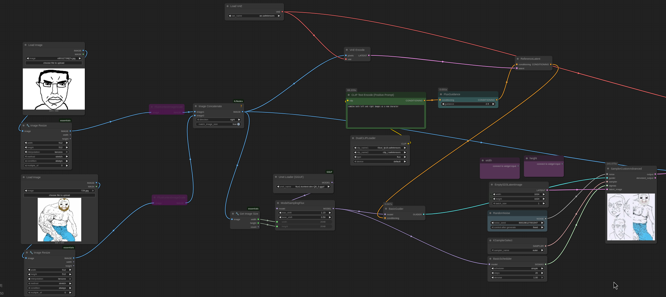Collapse the ReferenceLatent node with its title dot
The width and height of the screenshot is (666, 297).
coord(518,59)
